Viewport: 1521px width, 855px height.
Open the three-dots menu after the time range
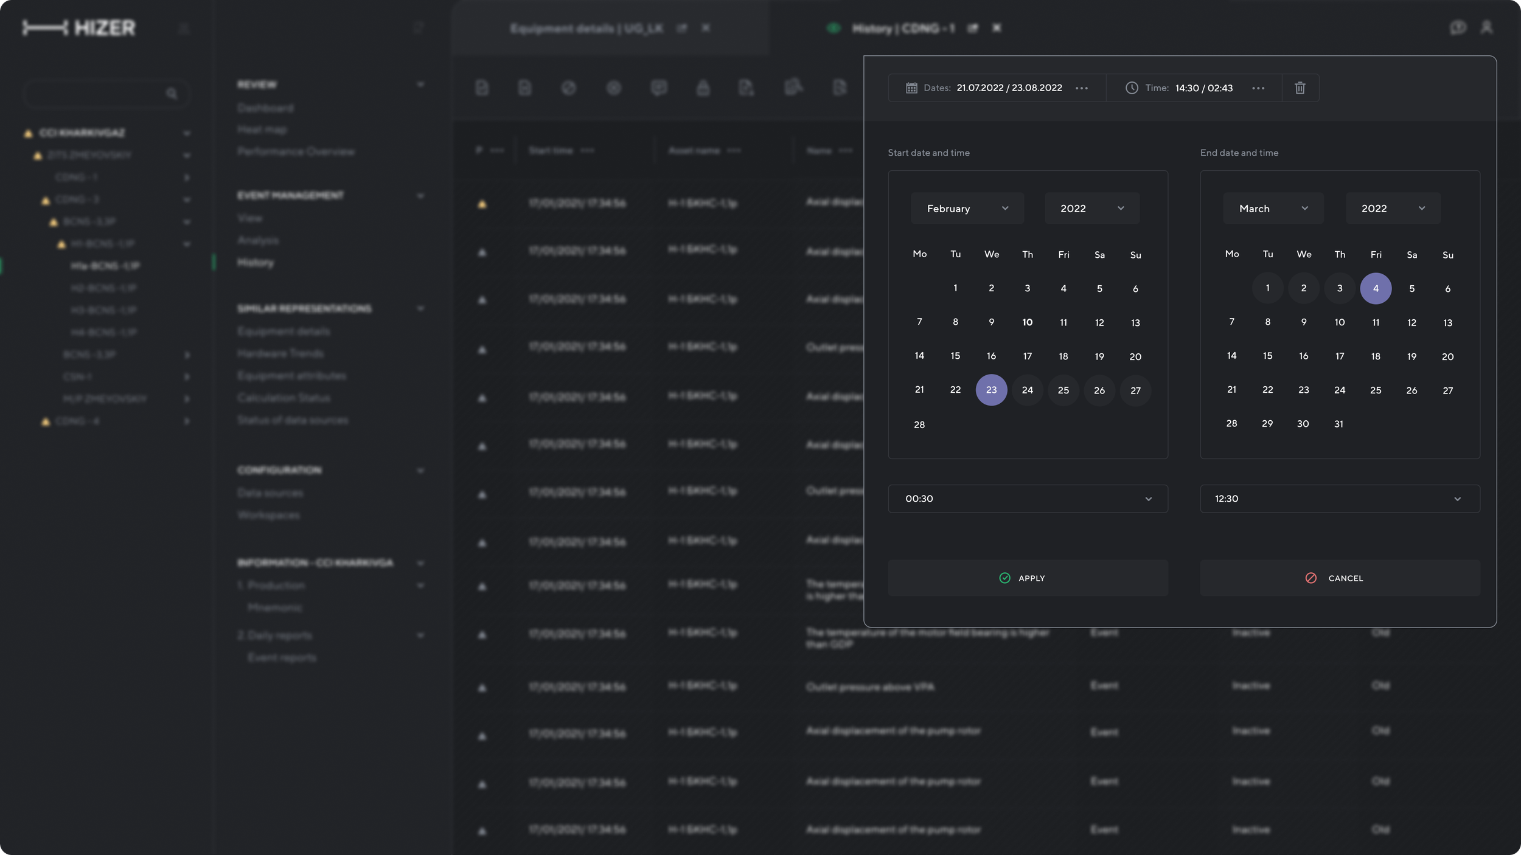point(1258,88)
